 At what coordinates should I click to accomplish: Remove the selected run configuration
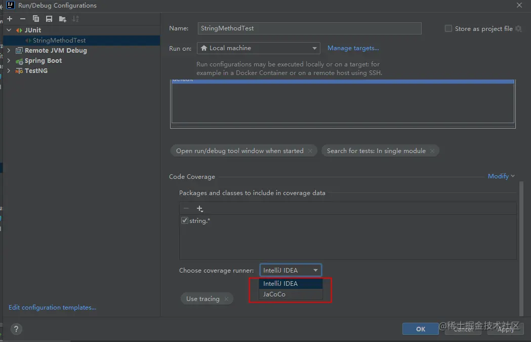click(23, 18)
